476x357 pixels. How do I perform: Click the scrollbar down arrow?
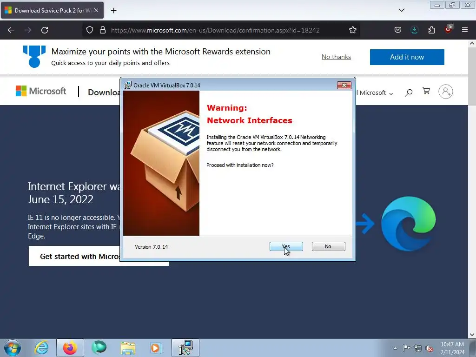pyautogui.click(x=472, y=335)
